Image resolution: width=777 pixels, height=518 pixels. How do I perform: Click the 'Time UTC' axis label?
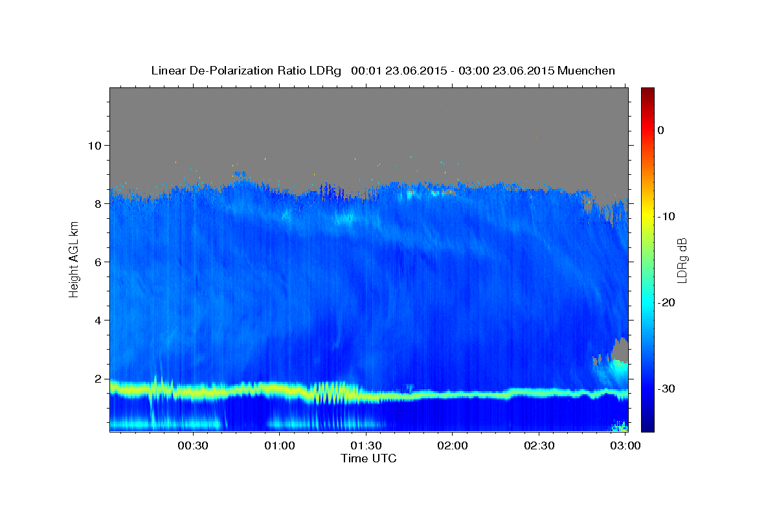tap(368, 458)
